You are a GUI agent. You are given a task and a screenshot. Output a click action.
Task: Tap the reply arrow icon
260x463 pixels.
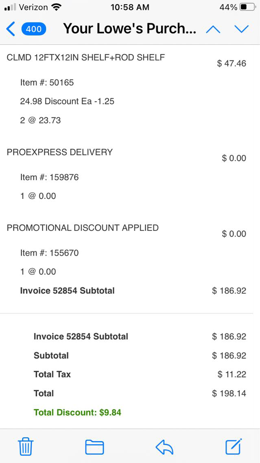point(164,447)
